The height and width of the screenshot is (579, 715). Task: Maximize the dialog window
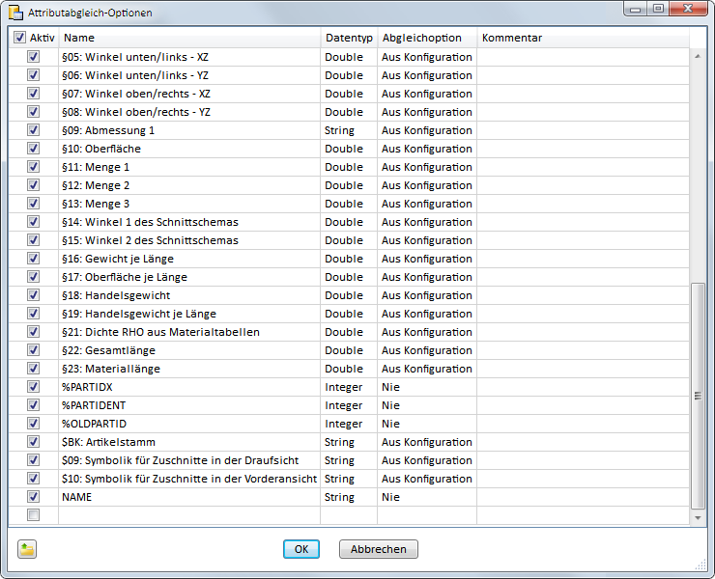[x=658, y=9]
